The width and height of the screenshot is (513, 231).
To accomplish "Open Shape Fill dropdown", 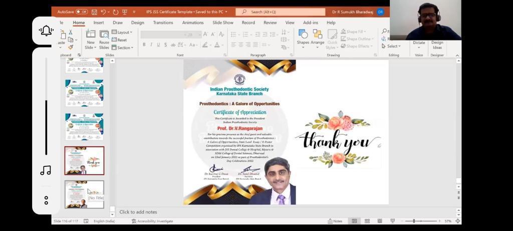I will click(x=353, y=32).
